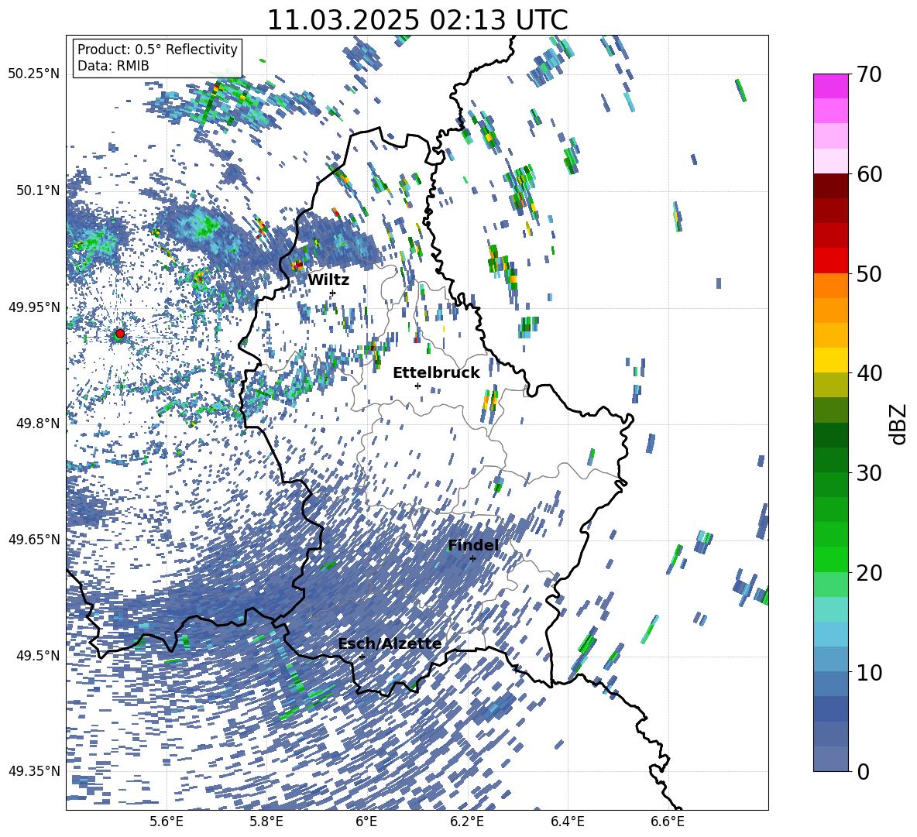Click the 49.8°N latitude label
The image size is (917, 837).
(x=37, y=424)
